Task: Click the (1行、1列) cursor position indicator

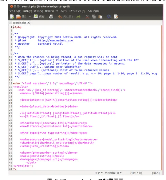Action: point(136,173)
